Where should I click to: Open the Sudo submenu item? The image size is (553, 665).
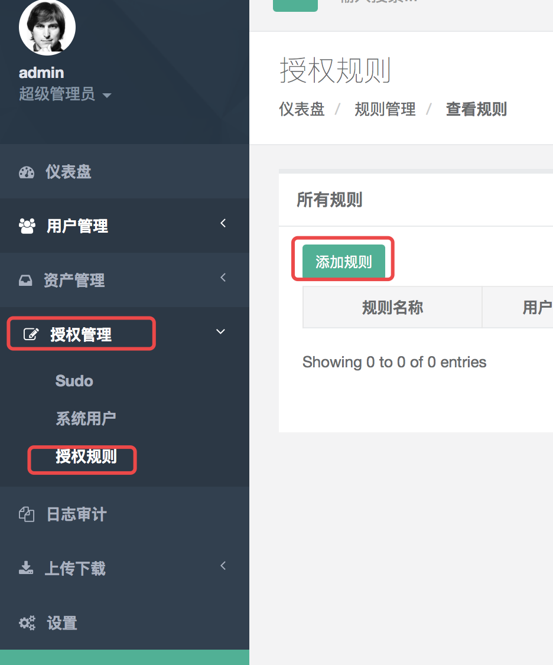tap(74, 381)
